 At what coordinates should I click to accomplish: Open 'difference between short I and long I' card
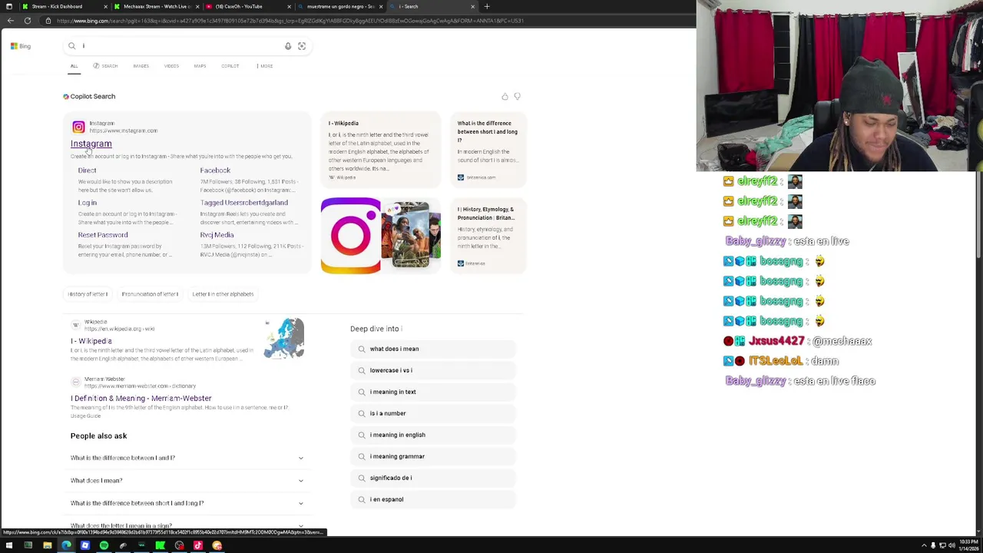tap(488, 151)
